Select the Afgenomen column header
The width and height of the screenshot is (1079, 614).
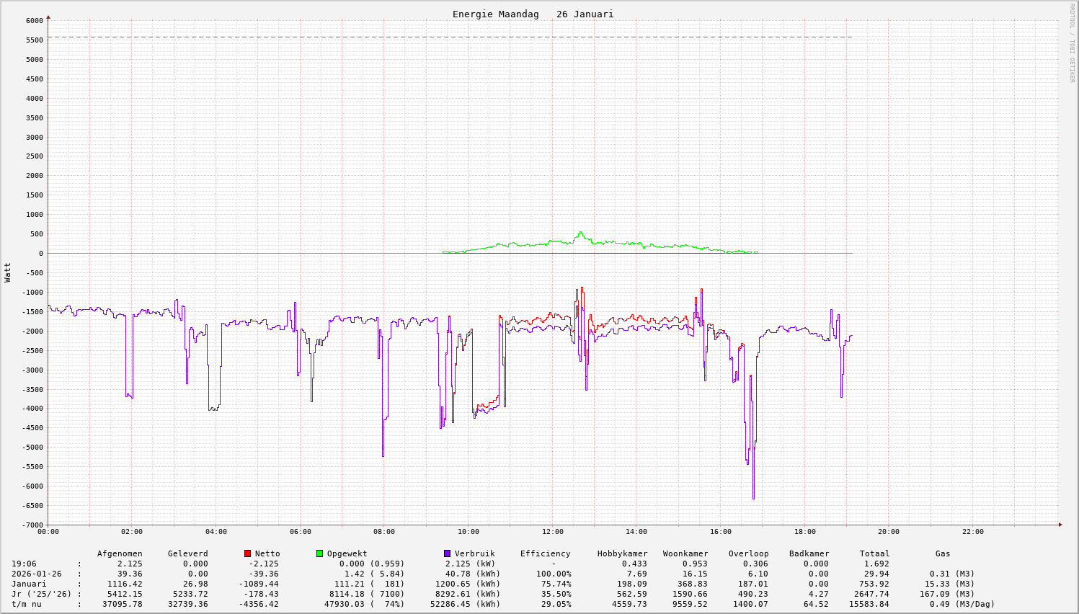(x=120, y=553)
